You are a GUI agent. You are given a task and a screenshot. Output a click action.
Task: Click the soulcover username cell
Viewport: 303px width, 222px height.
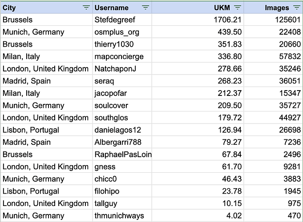click(x=122, y=105)
